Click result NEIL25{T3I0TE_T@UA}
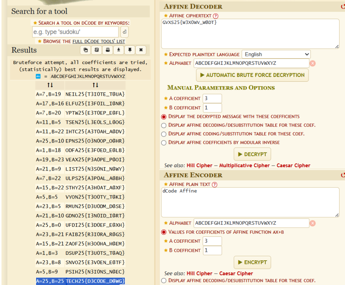Image resolution: width=345 pixels, height=285 pixels. click(95, 94)
